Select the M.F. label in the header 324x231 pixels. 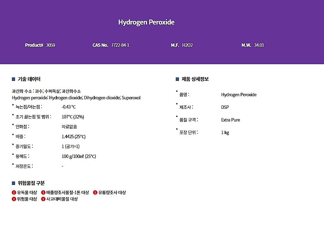click(175, 45)
